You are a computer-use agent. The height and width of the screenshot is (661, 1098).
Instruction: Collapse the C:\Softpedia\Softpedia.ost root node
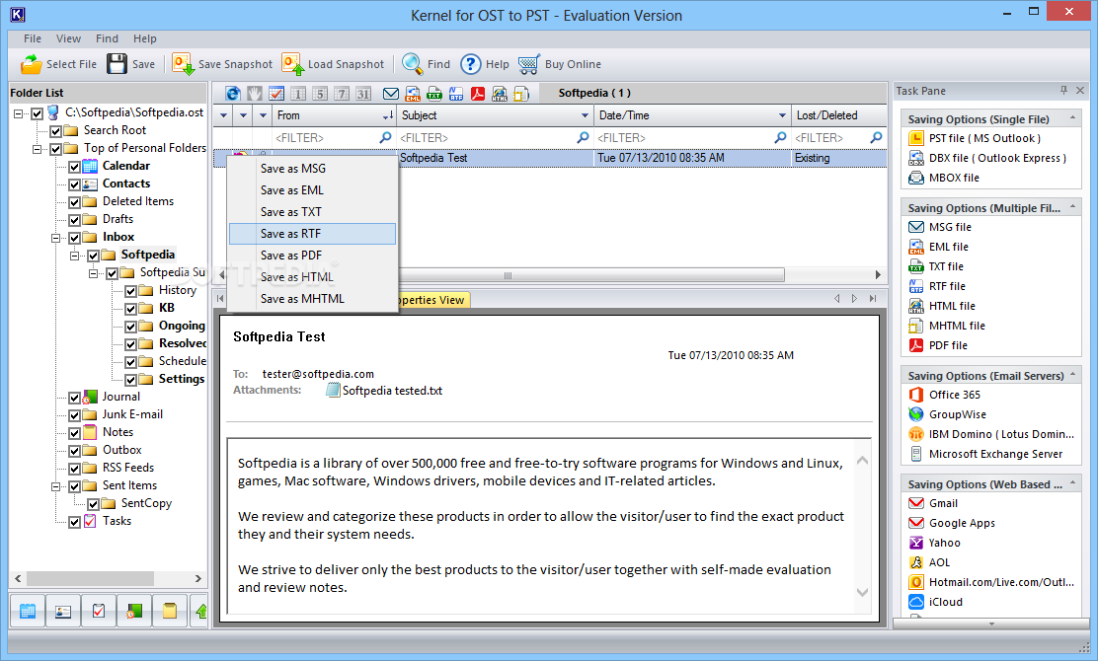tap(18, 113)
